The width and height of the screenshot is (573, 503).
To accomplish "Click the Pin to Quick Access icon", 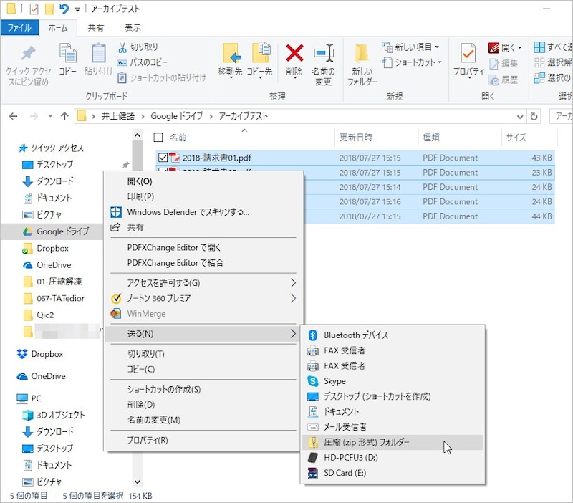I will pyautogui.click(x=28, y=53).
